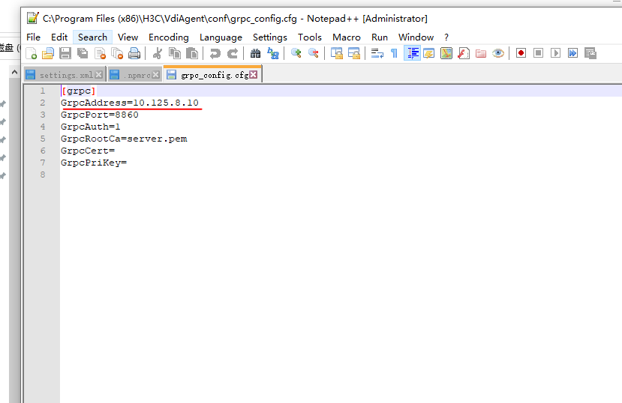Click the Zoom in magnifier icon
Screen dimensions: 622x403
(296, 53)
